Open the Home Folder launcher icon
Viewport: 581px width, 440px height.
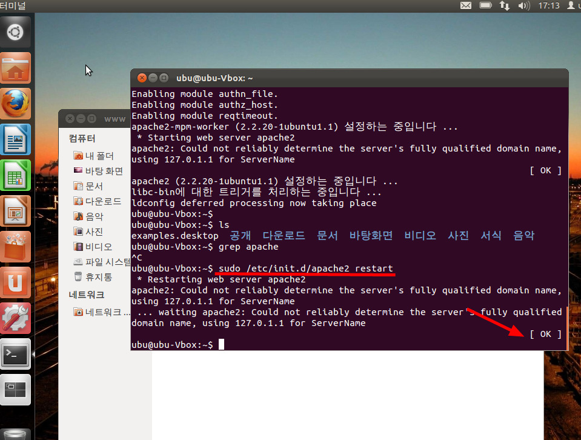coord(16,68)
